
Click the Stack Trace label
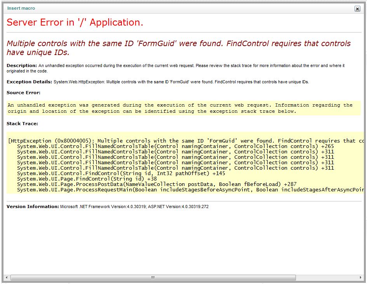(22, 124)
